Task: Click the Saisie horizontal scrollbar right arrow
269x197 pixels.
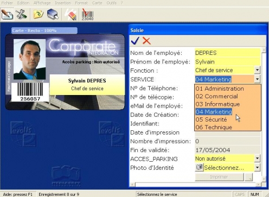Action: [x=259, y=185]
